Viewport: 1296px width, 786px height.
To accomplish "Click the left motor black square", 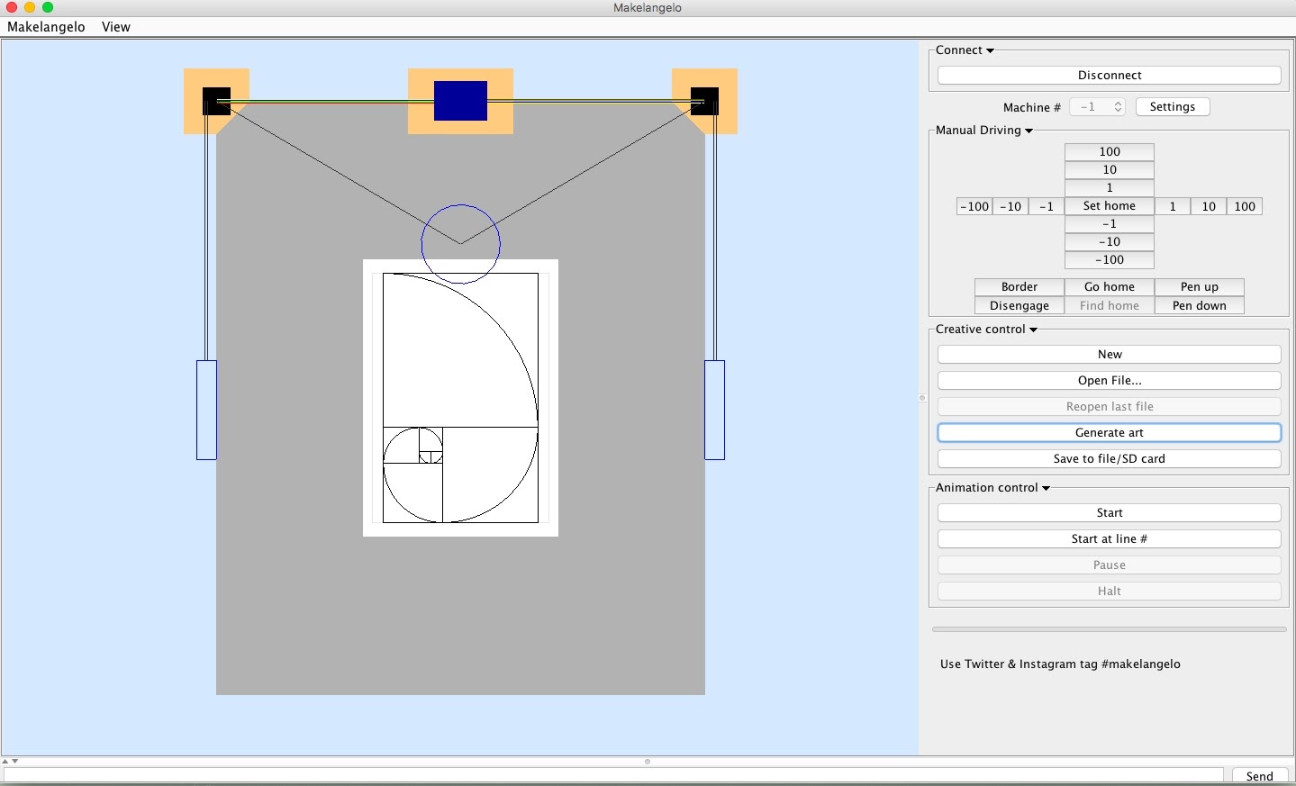I will (216, 101).
